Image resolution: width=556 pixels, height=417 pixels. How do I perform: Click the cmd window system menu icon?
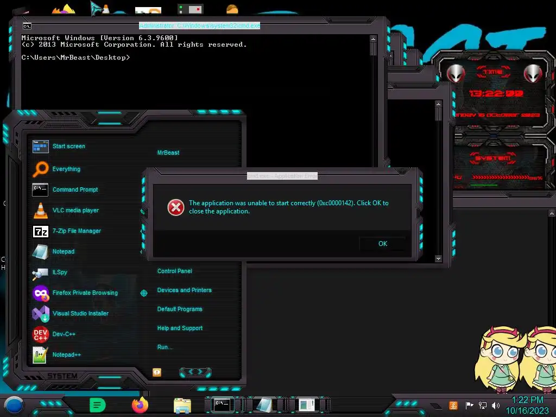click(27, 26)
